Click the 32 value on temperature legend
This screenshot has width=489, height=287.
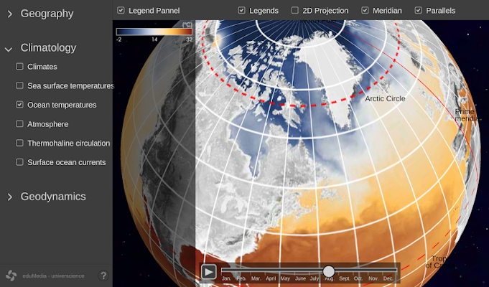190,39
